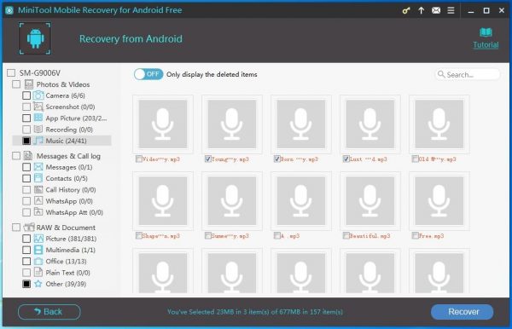Check the Video**y.mp3 file checkbox
512x329 pixels.
pos(139,159)
